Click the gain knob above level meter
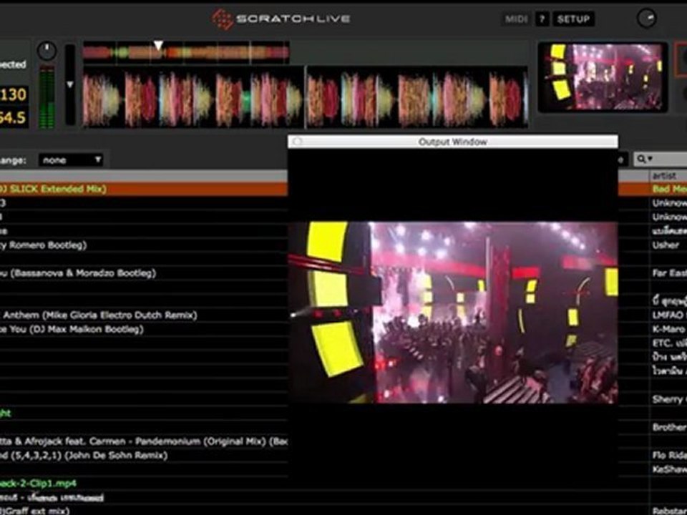Screen dimensions: 687x515 [x=47, y=51]
